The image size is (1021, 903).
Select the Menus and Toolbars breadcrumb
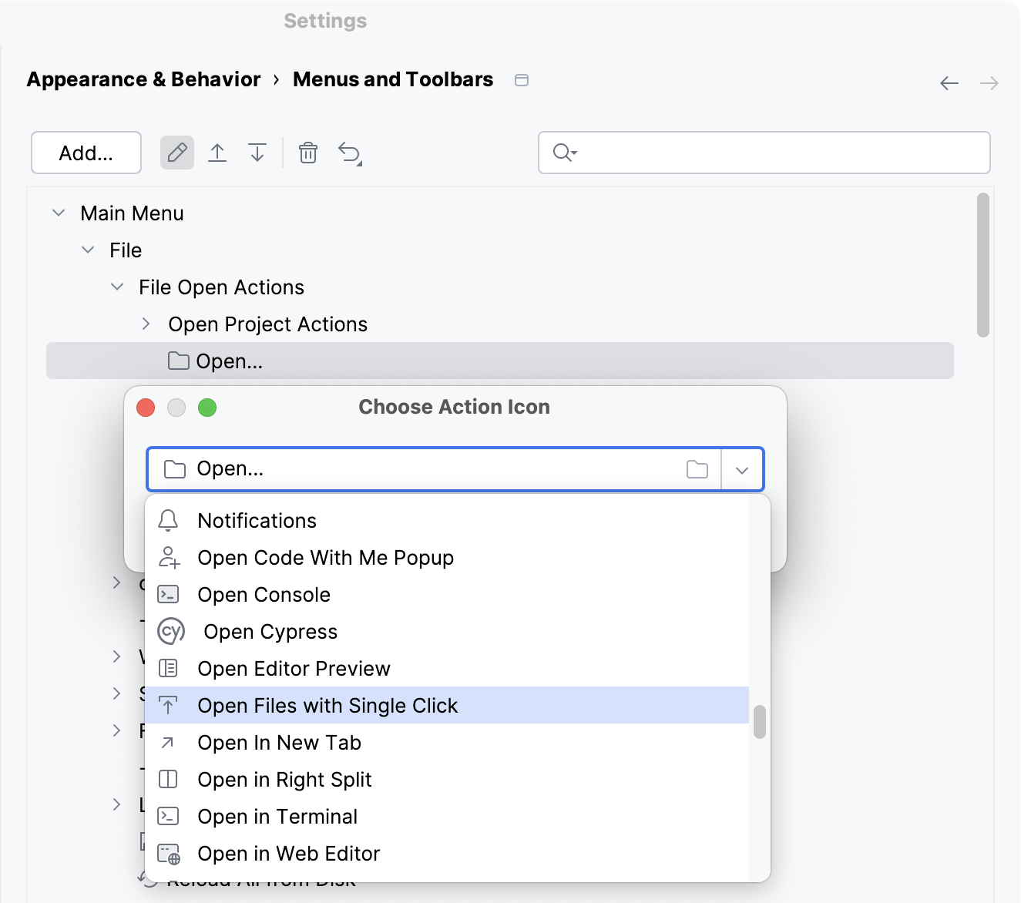click(x=392, y=79)
